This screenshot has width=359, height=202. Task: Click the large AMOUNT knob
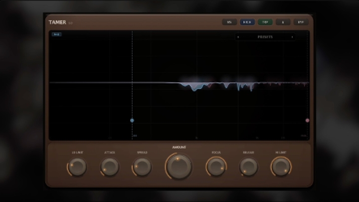pyautogui.click(x=179, y=167)
